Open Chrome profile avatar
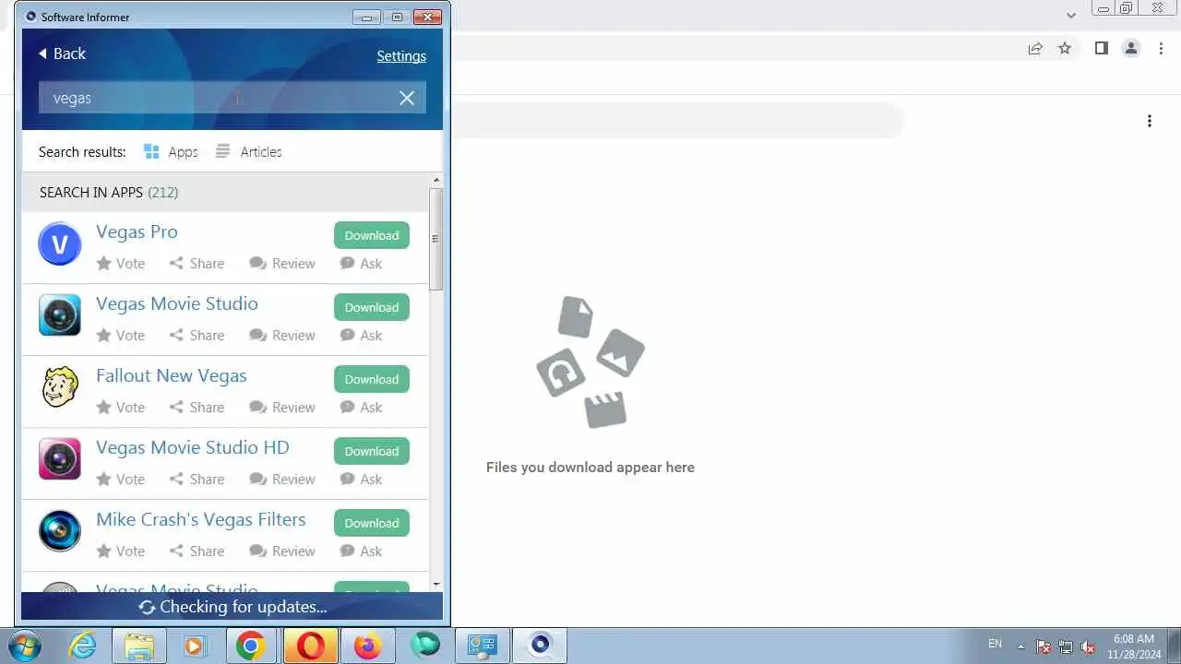Image resolution: width=1181 pixels, height=664 pixels. coord(1131,49)
